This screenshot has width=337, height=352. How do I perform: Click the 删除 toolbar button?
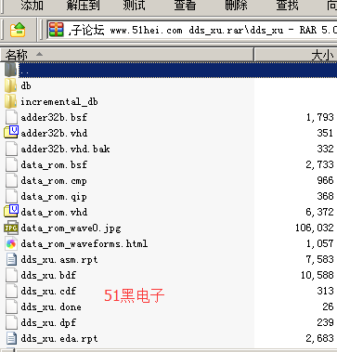236,6
